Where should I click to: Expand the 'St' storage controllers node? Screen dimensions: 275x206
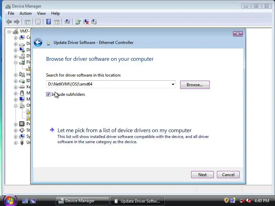click(x=15, y=130)
